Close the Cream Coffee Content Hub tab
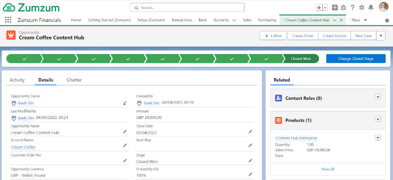393x180 pixels. click(x=341, y=20)
